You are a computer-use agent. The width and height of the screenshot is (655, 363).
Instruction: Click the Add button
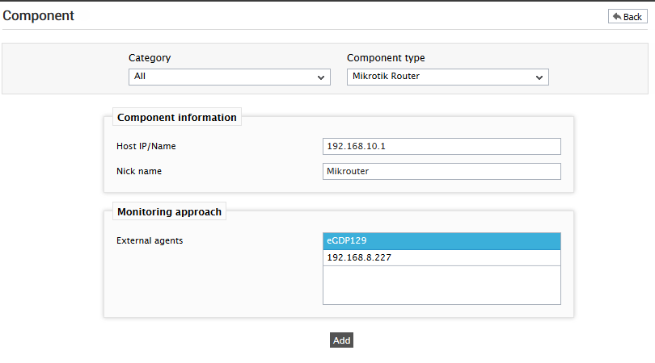pos(341,340)
